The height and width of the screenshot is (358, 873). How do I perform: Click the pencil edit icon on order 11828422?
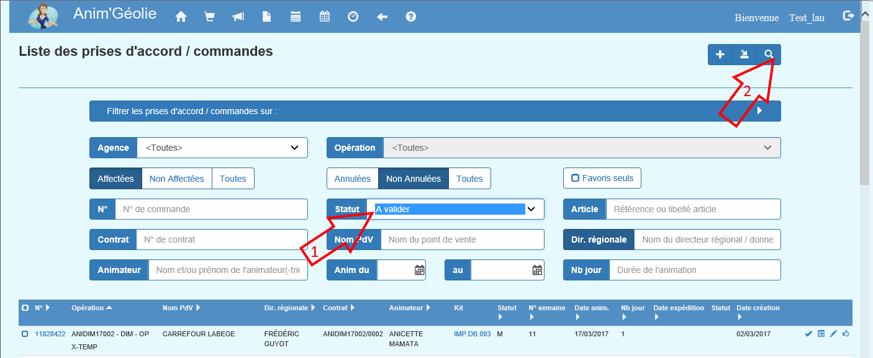pos(833,334)
